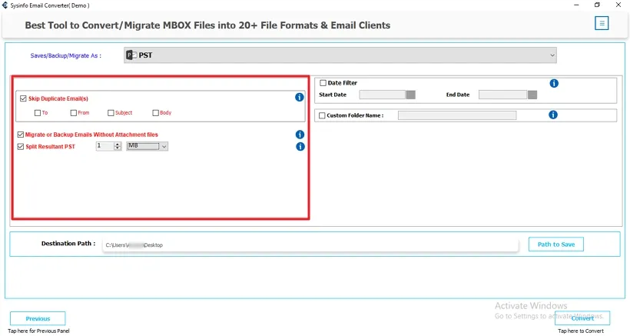Click the Sysinfo app logo in title bar
630x336 pixels.
5,5
